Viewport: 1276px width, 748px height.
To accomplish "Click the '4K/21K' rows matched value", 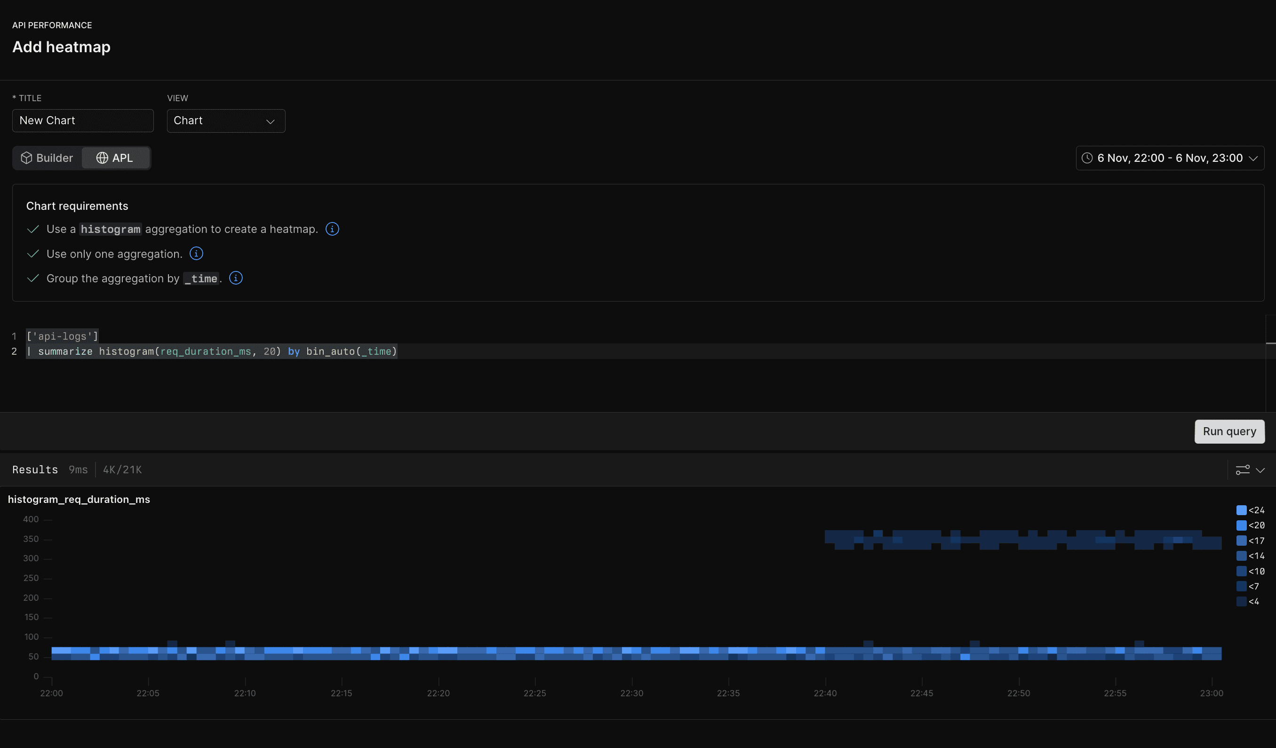I will pyautogui.click(x=122, y=470).
